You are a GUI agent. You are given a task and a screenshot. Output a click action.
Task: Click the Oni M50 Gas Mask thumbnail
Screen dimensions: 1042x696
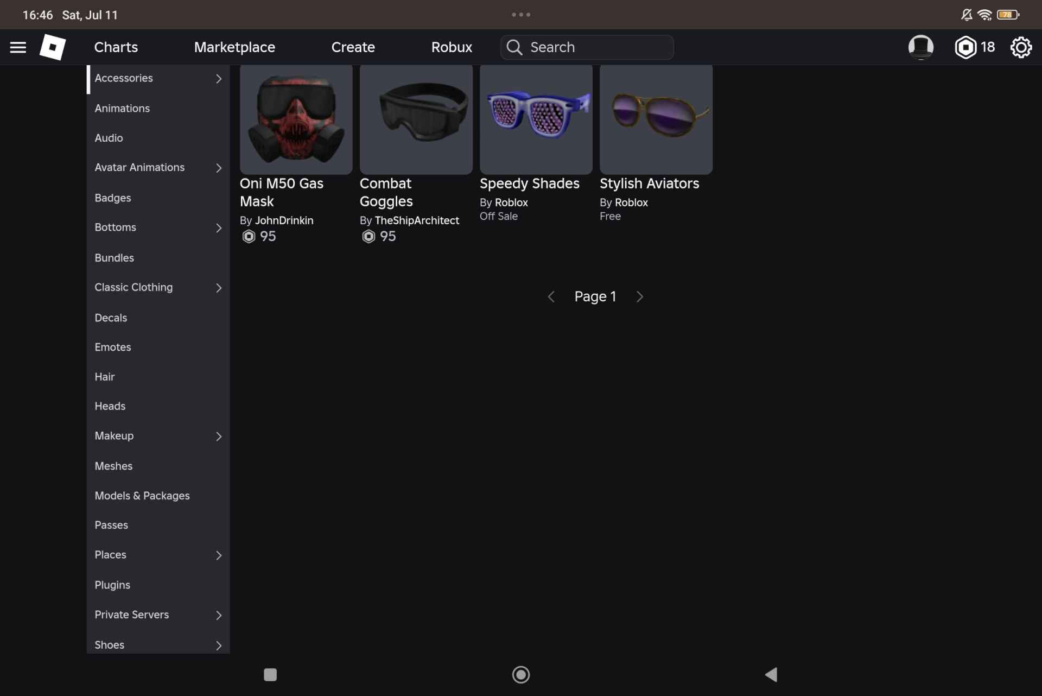click(296, 119)
